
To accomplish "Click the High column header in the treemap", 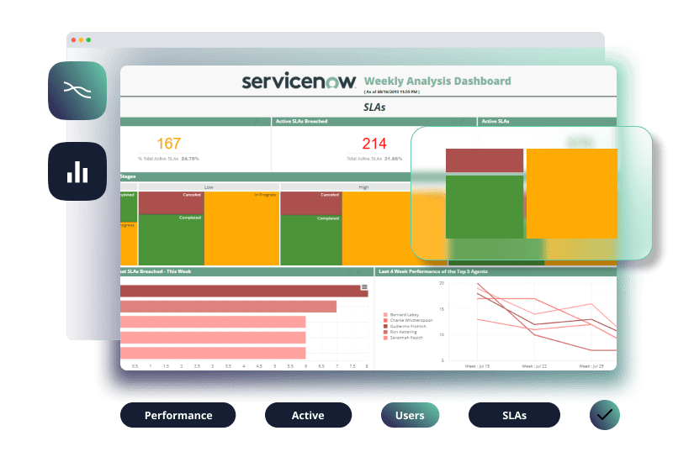I will [363, 187].
